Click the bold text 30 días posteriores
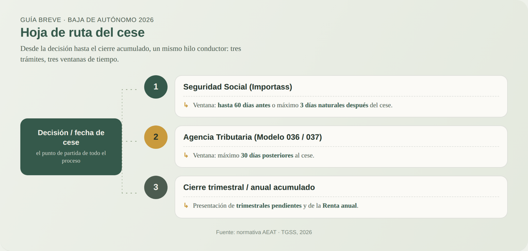The height and width of the screenshot is (251, 528). [x=267, y=156]
